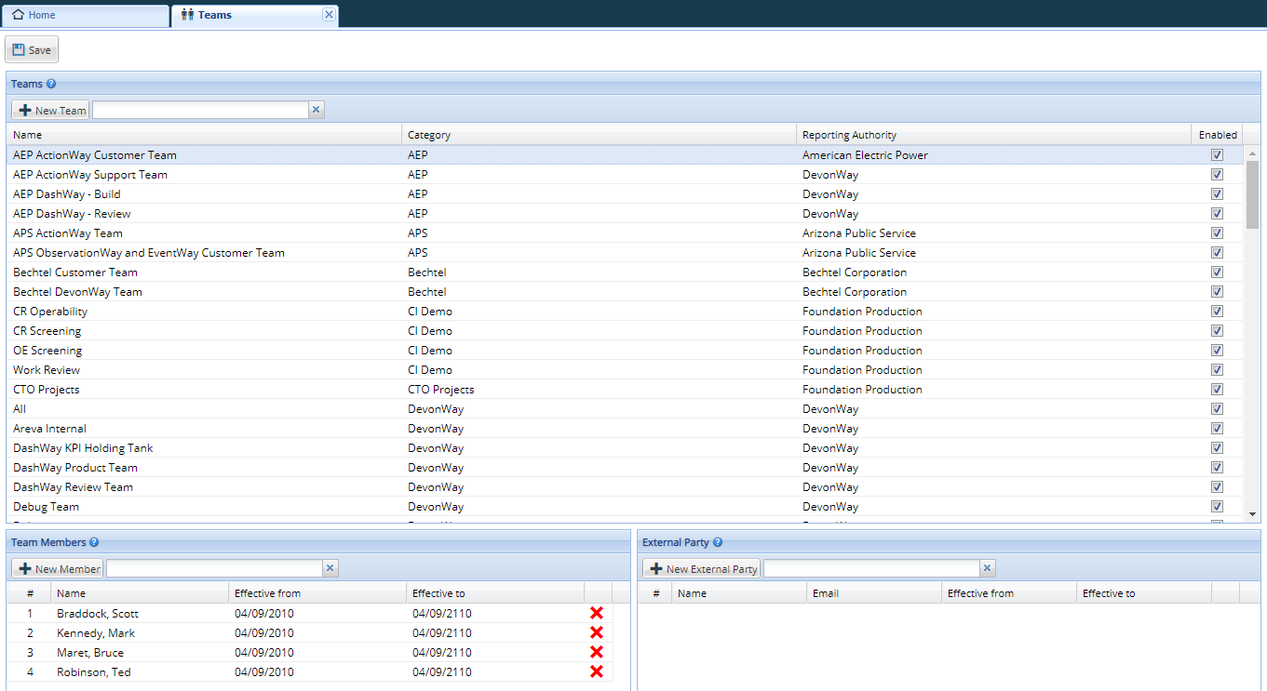Select DashWay Review Team row
The width and height of the screenshot is (1267, 691).
tap(626, 487)
